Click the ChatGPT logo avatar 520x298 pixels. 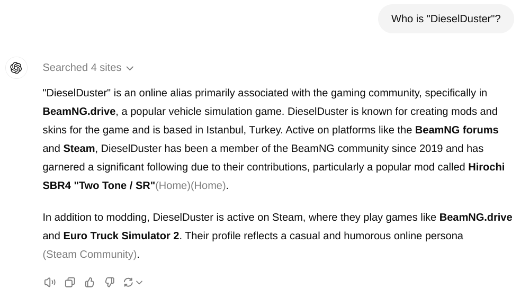coord(16,68)
